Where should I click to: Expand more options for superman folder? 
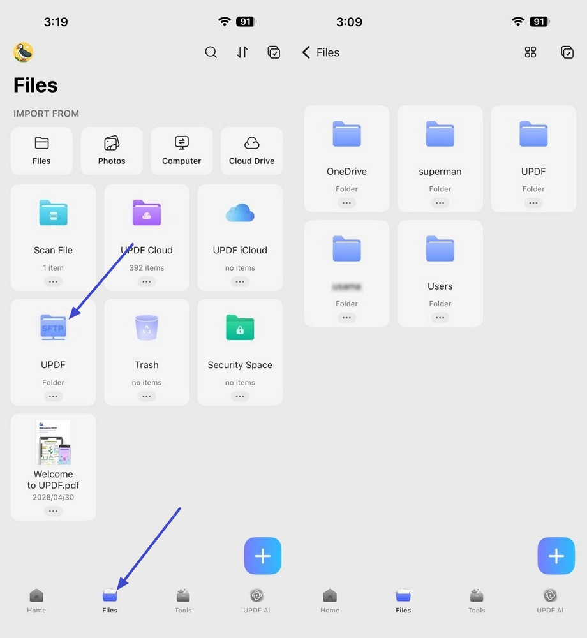tap(440, 203)
